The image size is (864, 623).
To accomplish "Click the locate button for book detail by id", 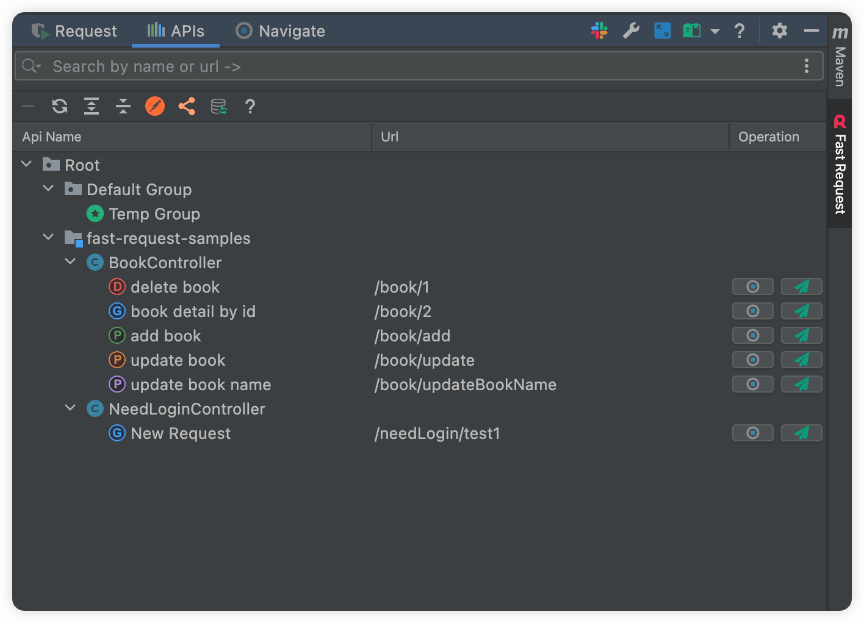I will click(x=753, y=311).
